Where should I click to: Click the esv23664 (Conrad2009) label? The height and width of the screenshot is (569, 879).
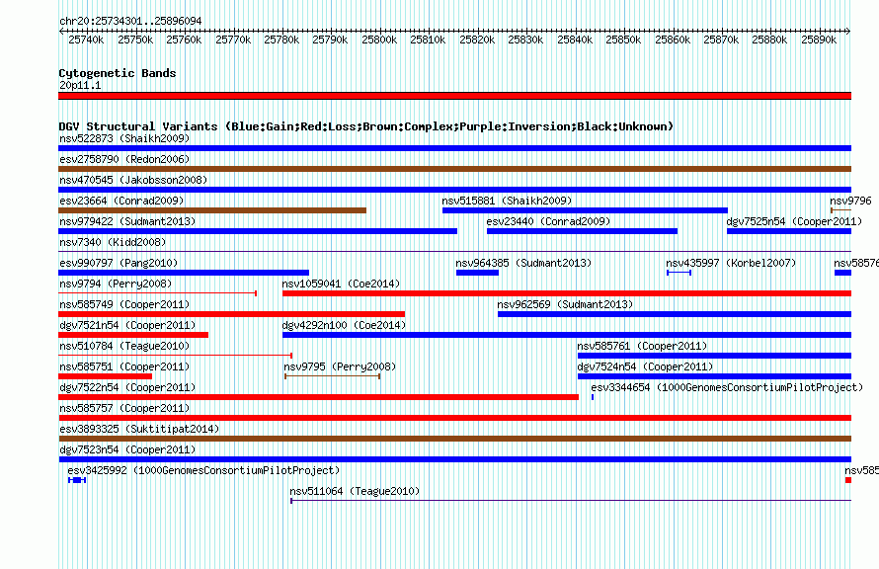(x=121, y=201)
